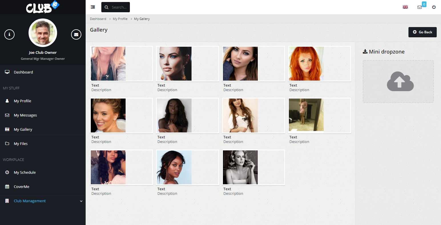Screen dimensions: 441x225
Task: Click Description under black-and-white photo
Action: point(233,194)
